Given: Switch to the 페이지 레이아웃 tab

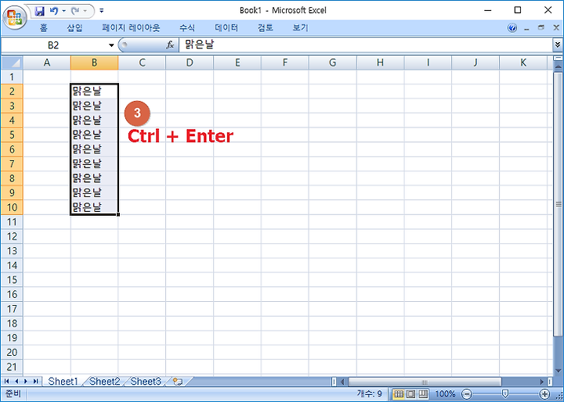Looking at the screenshot, I should [131, 27].
